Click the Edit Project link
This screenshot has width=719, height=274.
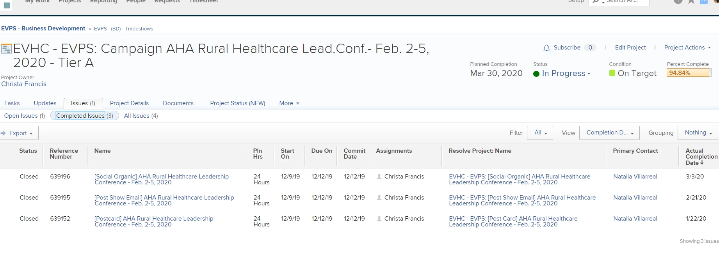pos(630,48)
